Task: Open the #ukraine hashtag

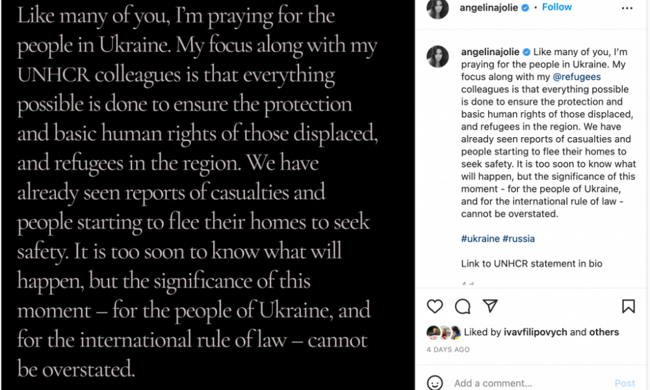Action: pos(480,239)
